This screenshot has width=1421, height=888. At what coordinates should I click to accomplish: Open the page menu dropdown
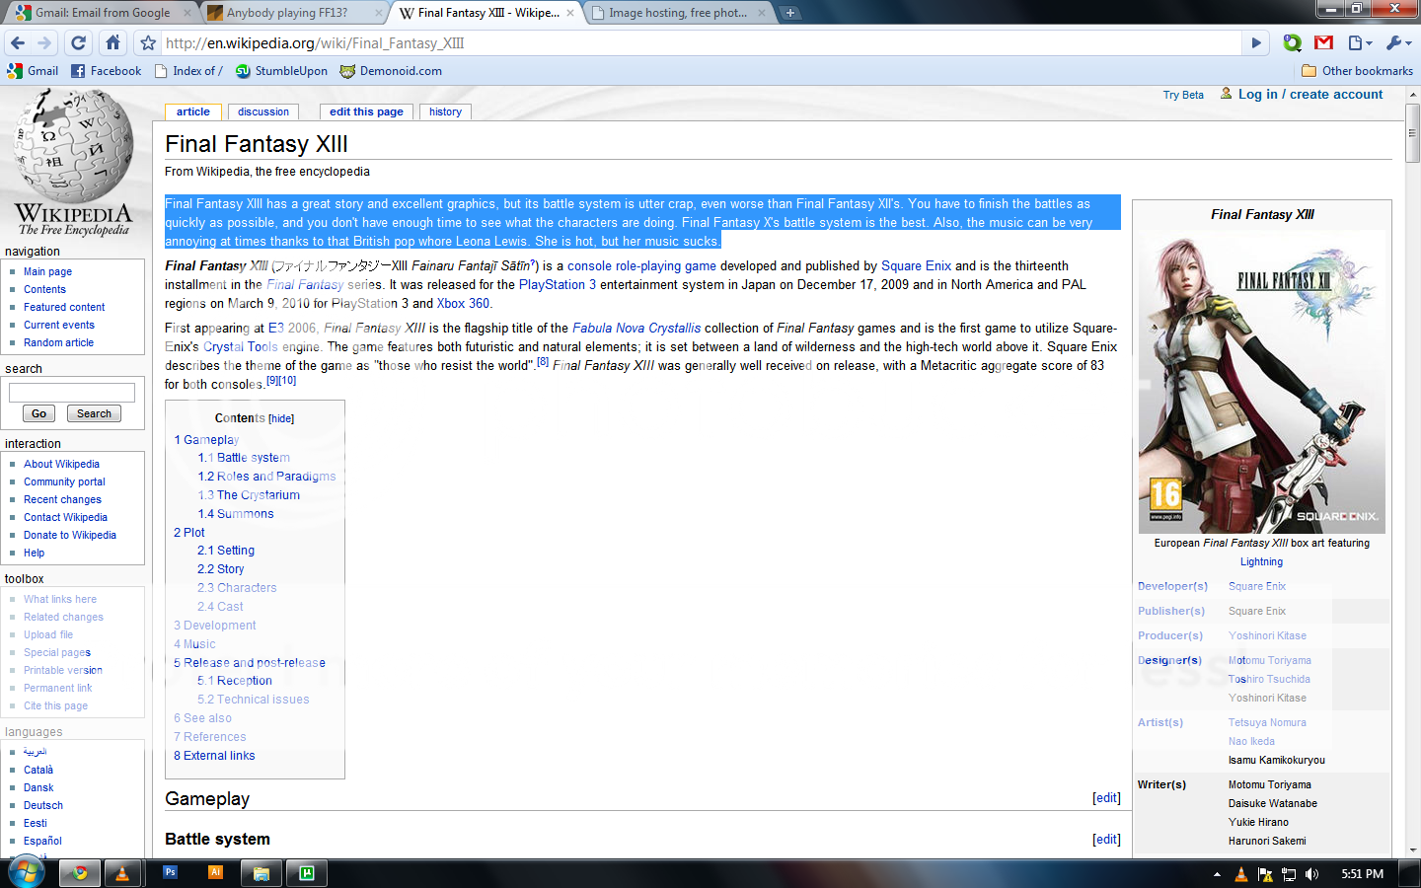point(1360,42)
